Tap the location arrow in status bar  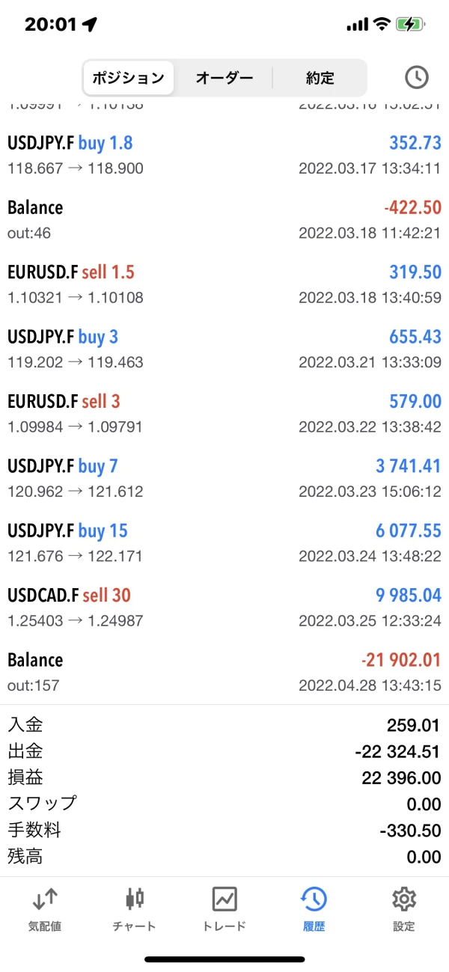(90, 24)
